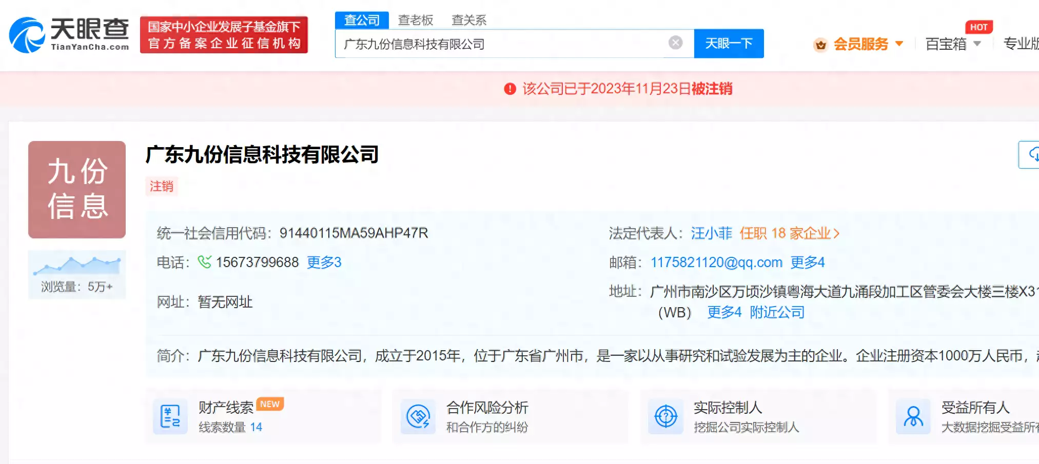Expand the 百宝箱 dropdown arrow
The width and height of the screenshot is (1039, 464).
977,44
